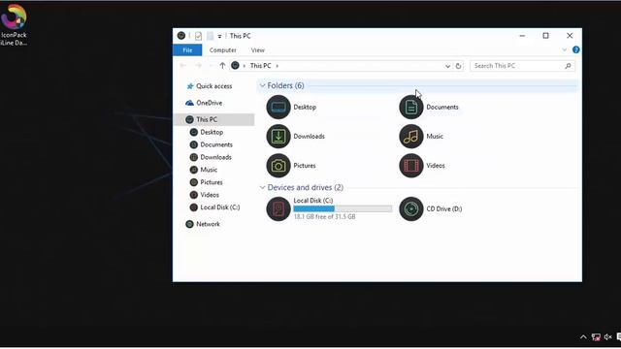Click the muted volume tray icon
Screen dimensions: 621x349
pos(608,337)
